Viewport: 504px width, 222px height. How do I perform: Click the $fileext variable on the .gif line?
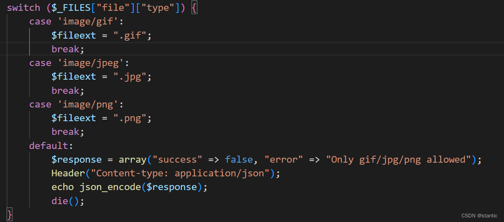tap(74, 35)
